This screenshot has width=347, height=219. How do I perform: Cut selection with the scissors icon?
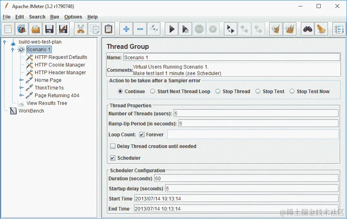coord(81,29)
